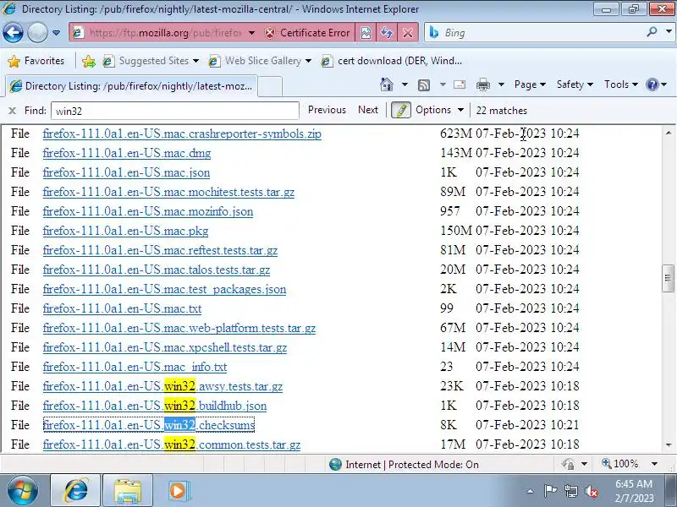
Task: Open mac.talos.tests.tar.gz link
Action: pyautogui.click(x=157, y=270)
